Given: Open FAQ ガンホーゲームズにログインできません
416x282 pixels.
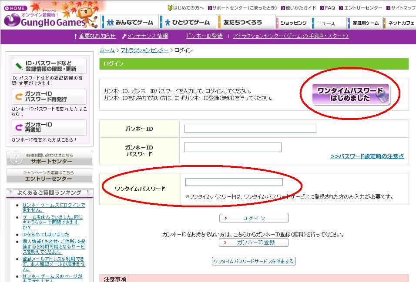Looking at the screenshot, I should click(x=54, y=208).
